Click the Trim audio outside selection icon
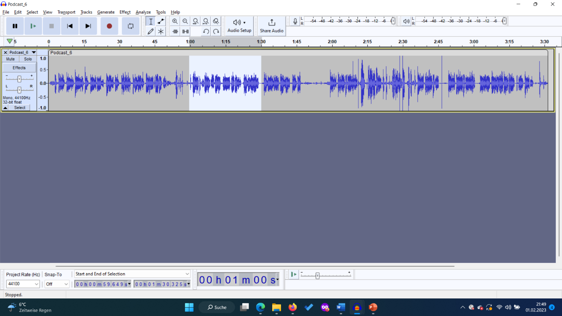This screenshot has width=562, height=316. 175,31
